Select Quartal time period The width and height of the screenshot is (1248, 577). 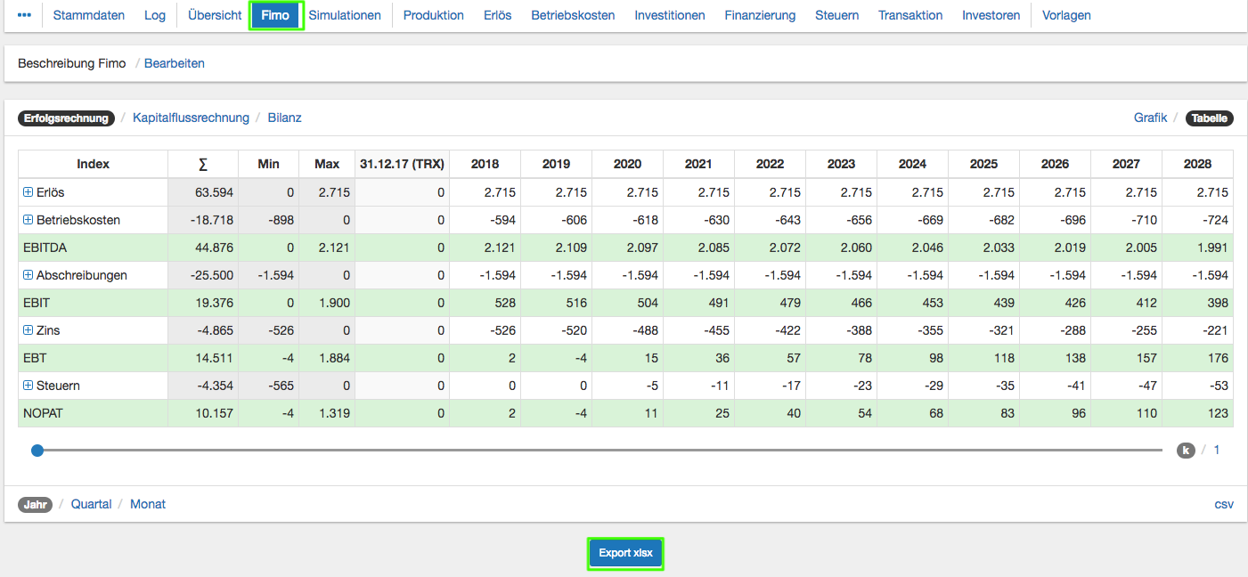point(91,504)
